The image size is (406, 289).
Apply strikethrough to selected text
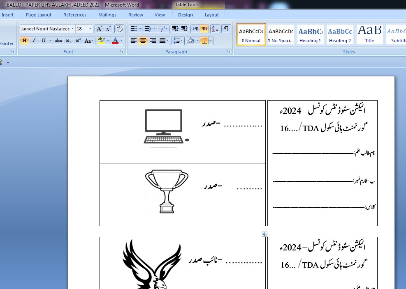58,41
